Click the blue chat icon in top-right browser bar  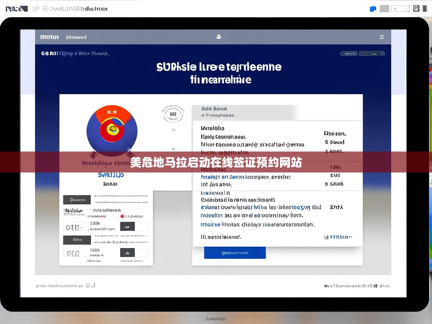pos(373,9)
